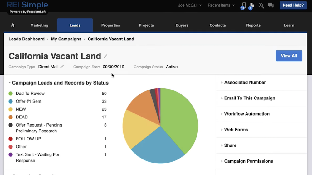
Task: Expand the Workflow Automation section
Action: (246, 114)
